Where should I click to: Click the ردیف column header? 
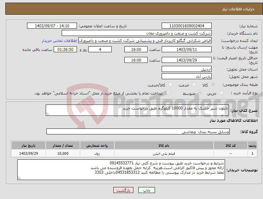(252, 145)
